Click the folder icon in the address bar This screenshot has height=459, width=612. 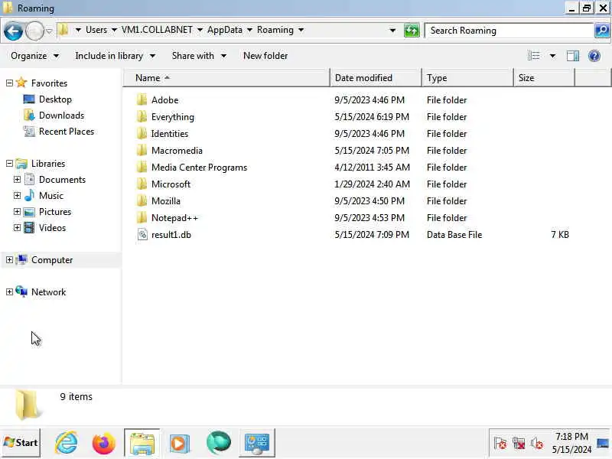(x=63, y=30)
